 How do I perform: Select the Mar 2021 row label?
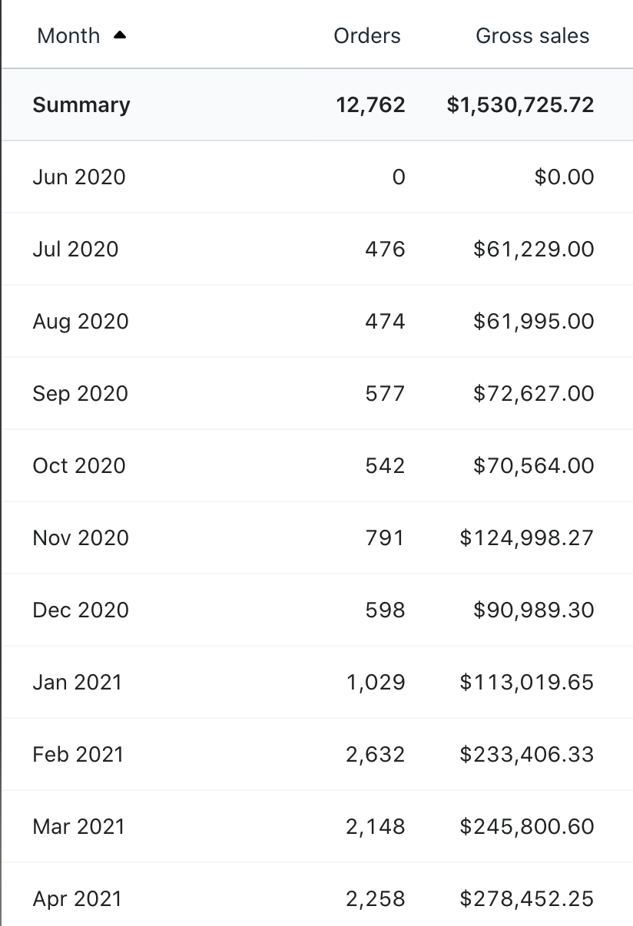[x=78, y=827]
